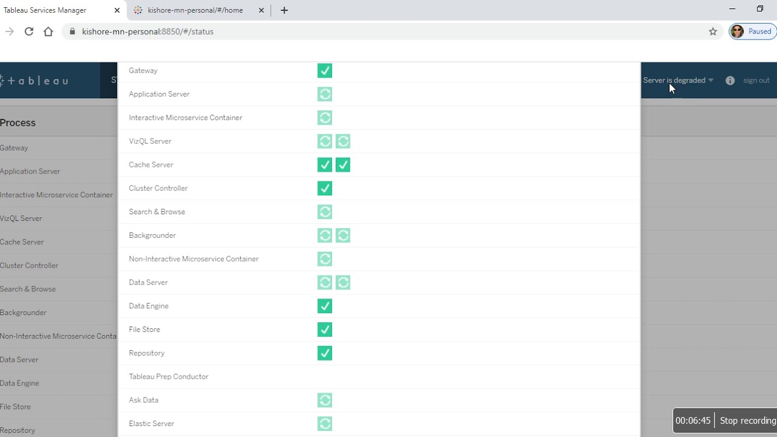Click Process column header in background table
The width and height of the screenshot is (777, 437).
click(18, 123)
